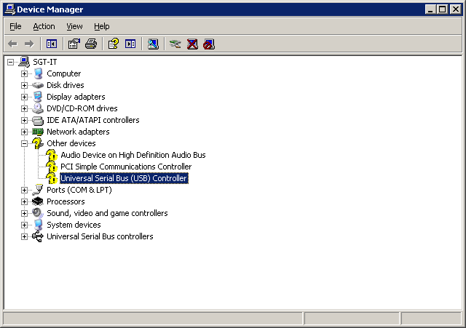
Task: Click the Universal Serial Bus controllers icon
Action: pyautogui.click(x=38, y=236)
